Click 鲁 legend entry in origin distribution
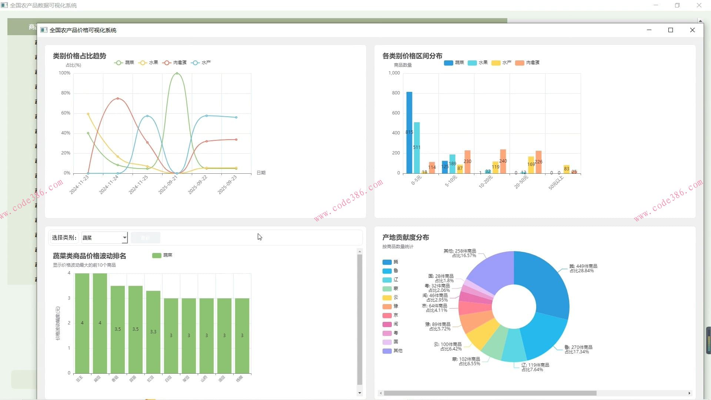Viewport: 711px width, 400px height. point(395,271)
